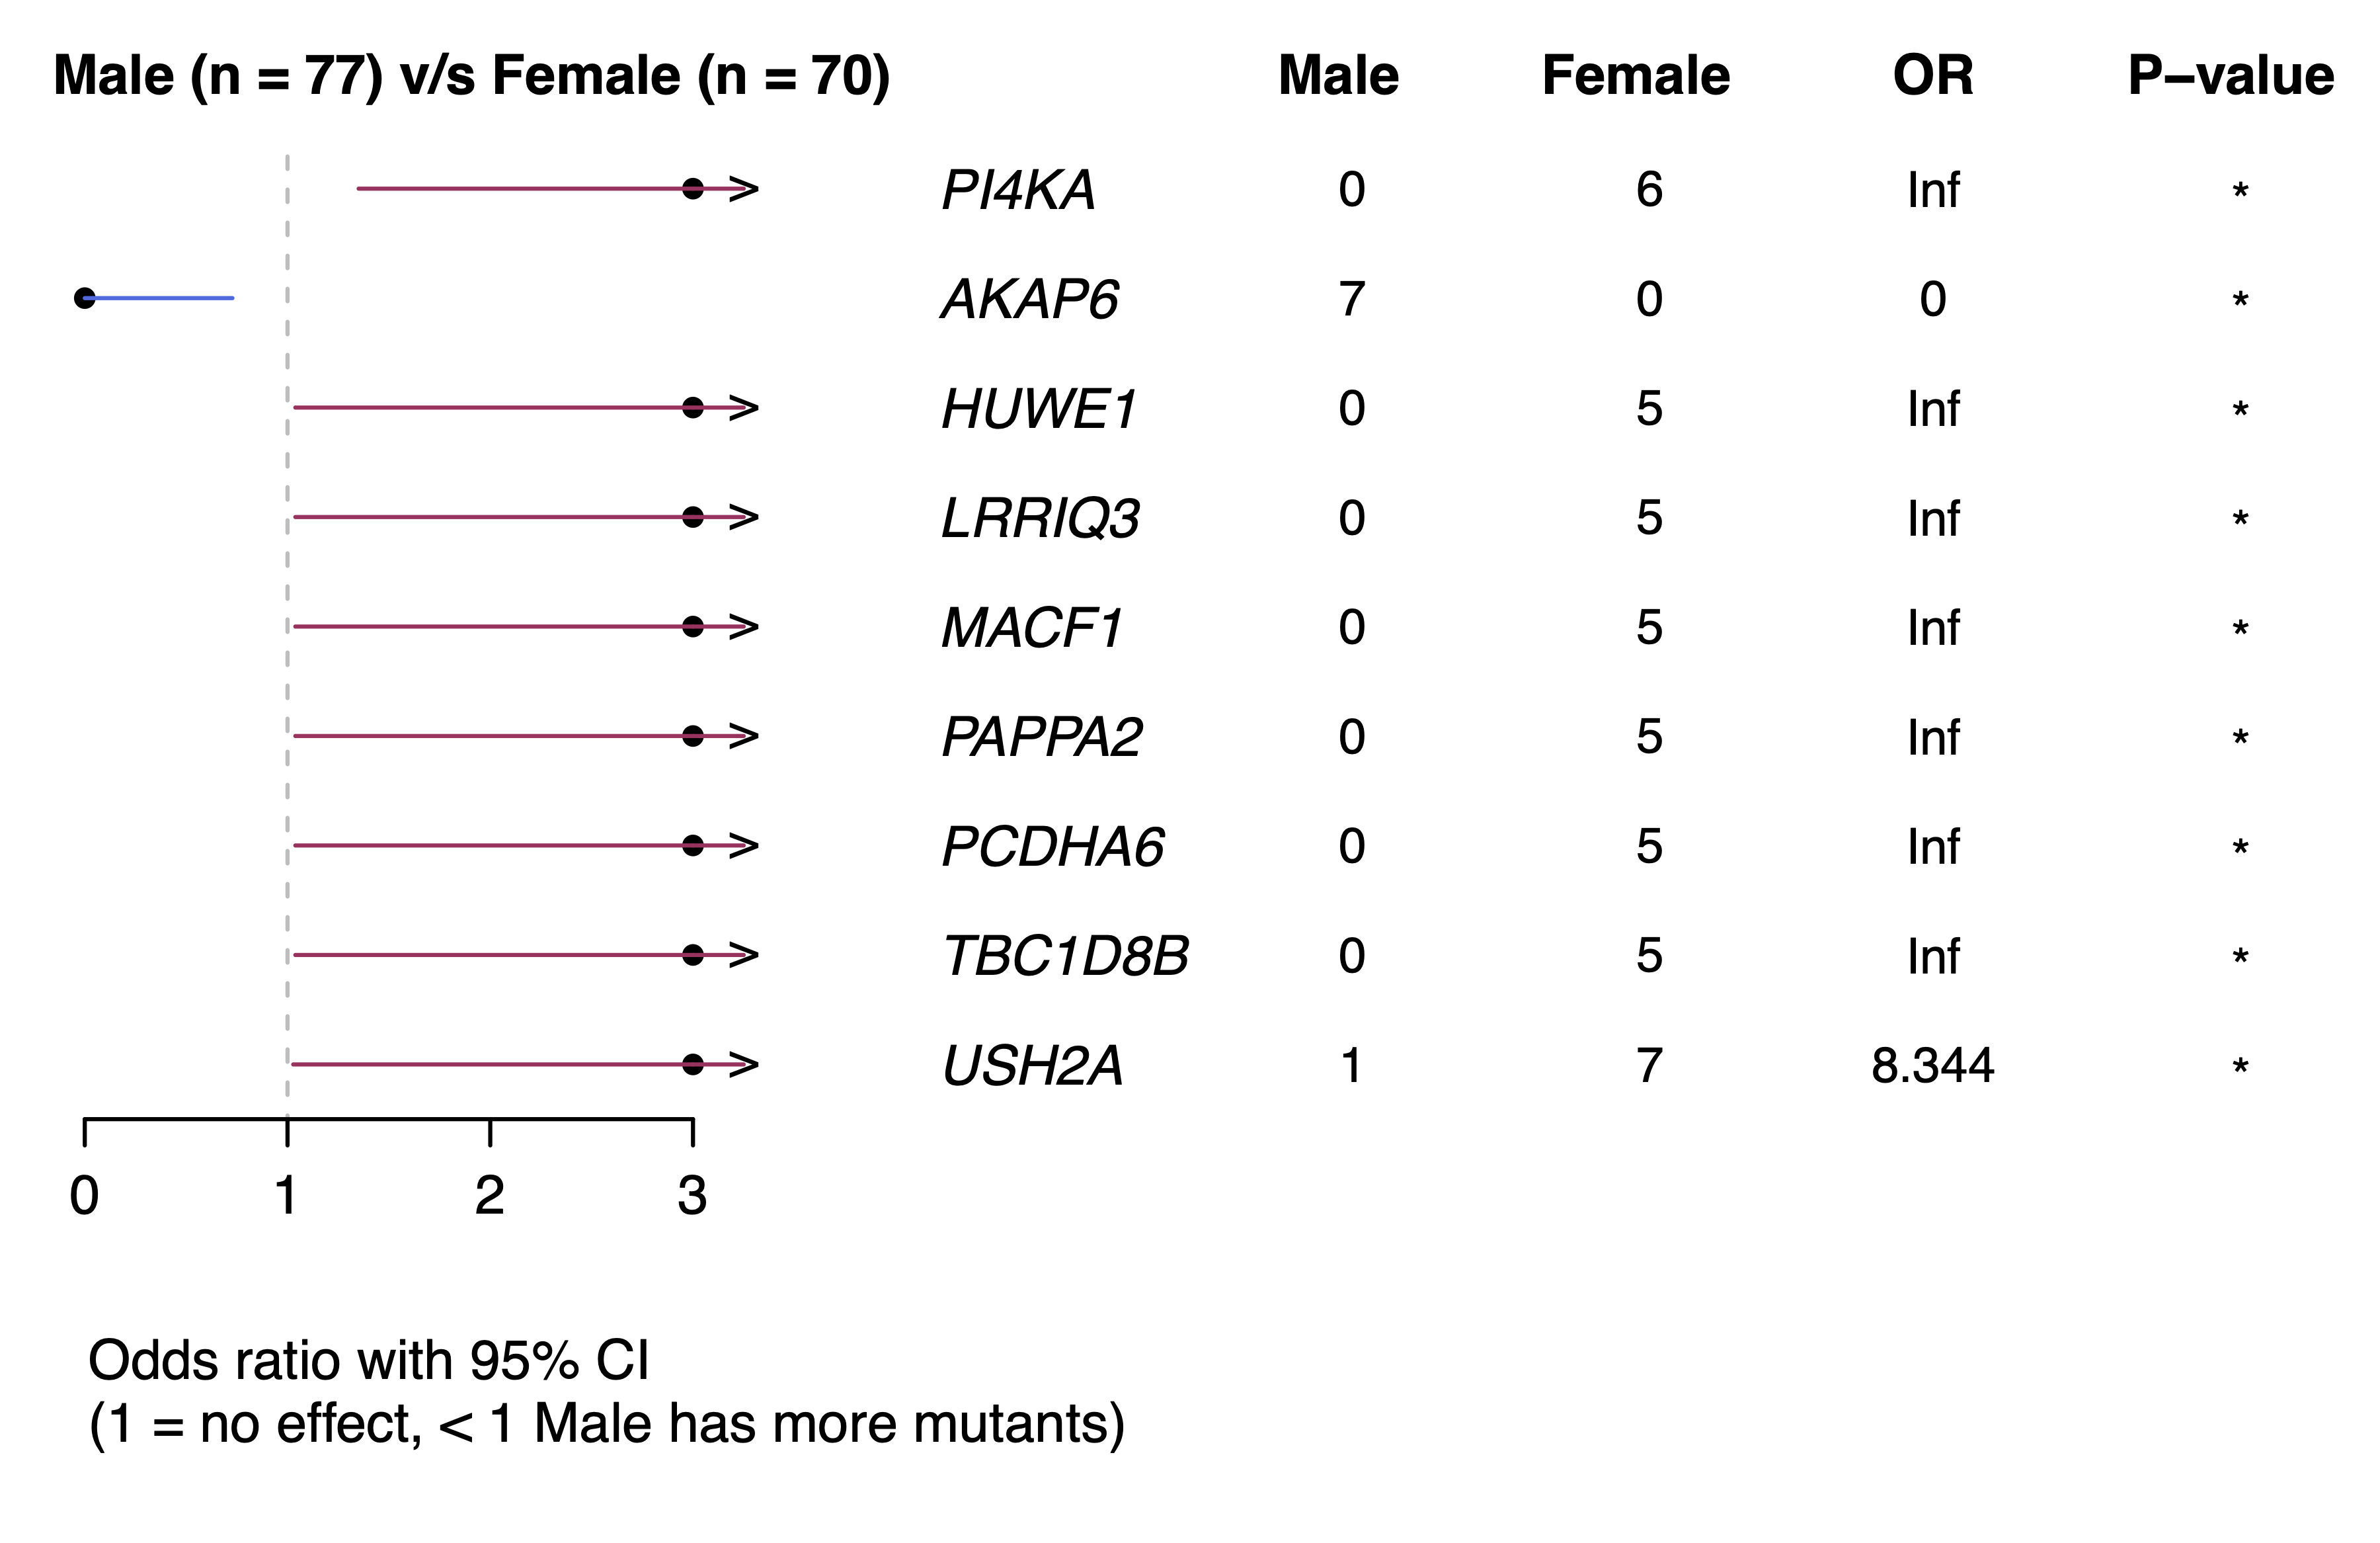Select the HUWE1 gene name
The image size is (2380, 1543).
coord(1039,409)
